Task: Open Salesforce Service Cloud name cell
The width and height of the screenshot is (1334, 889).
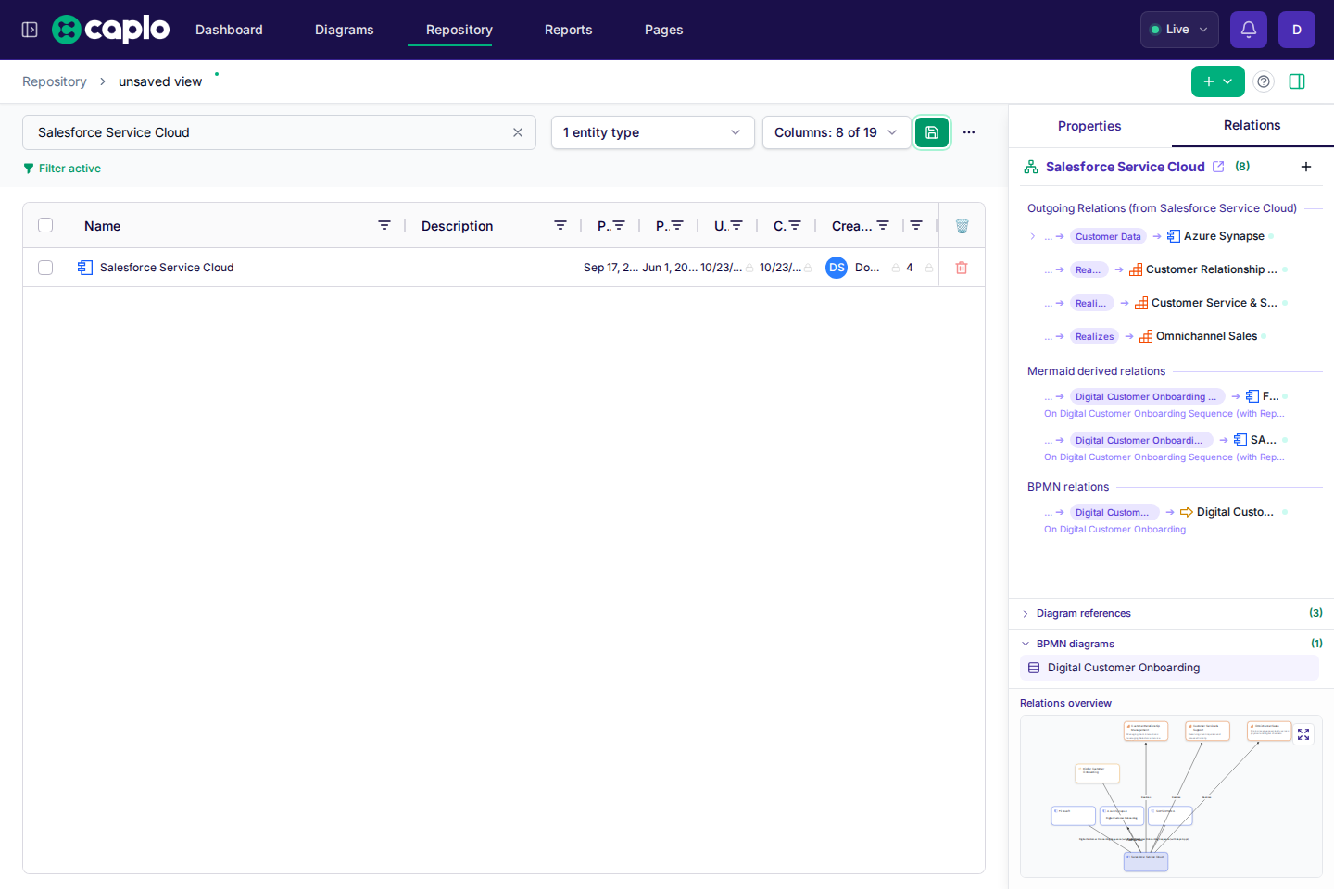Action: [x=167, y=268]
